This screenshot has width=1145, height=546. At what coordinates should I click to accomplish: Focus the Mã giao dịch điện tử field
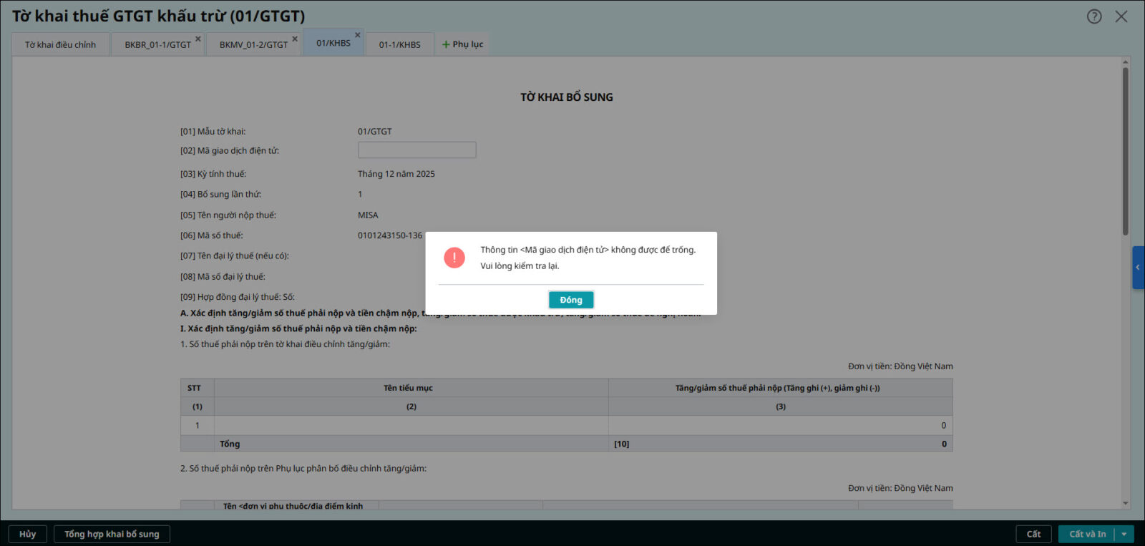(416, 150)
